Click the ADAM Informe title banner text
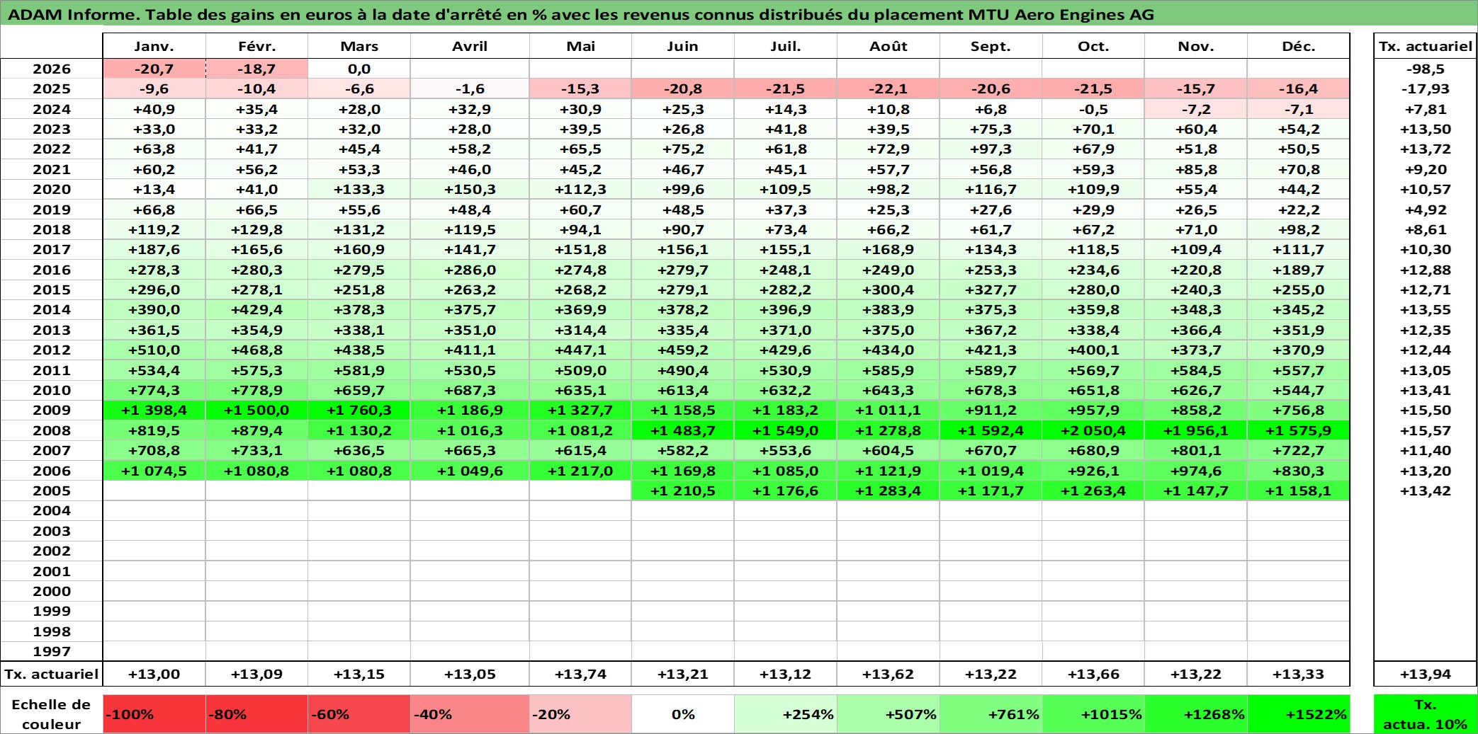The height and width of the screenshot is (734, 1478). [581, 14]
